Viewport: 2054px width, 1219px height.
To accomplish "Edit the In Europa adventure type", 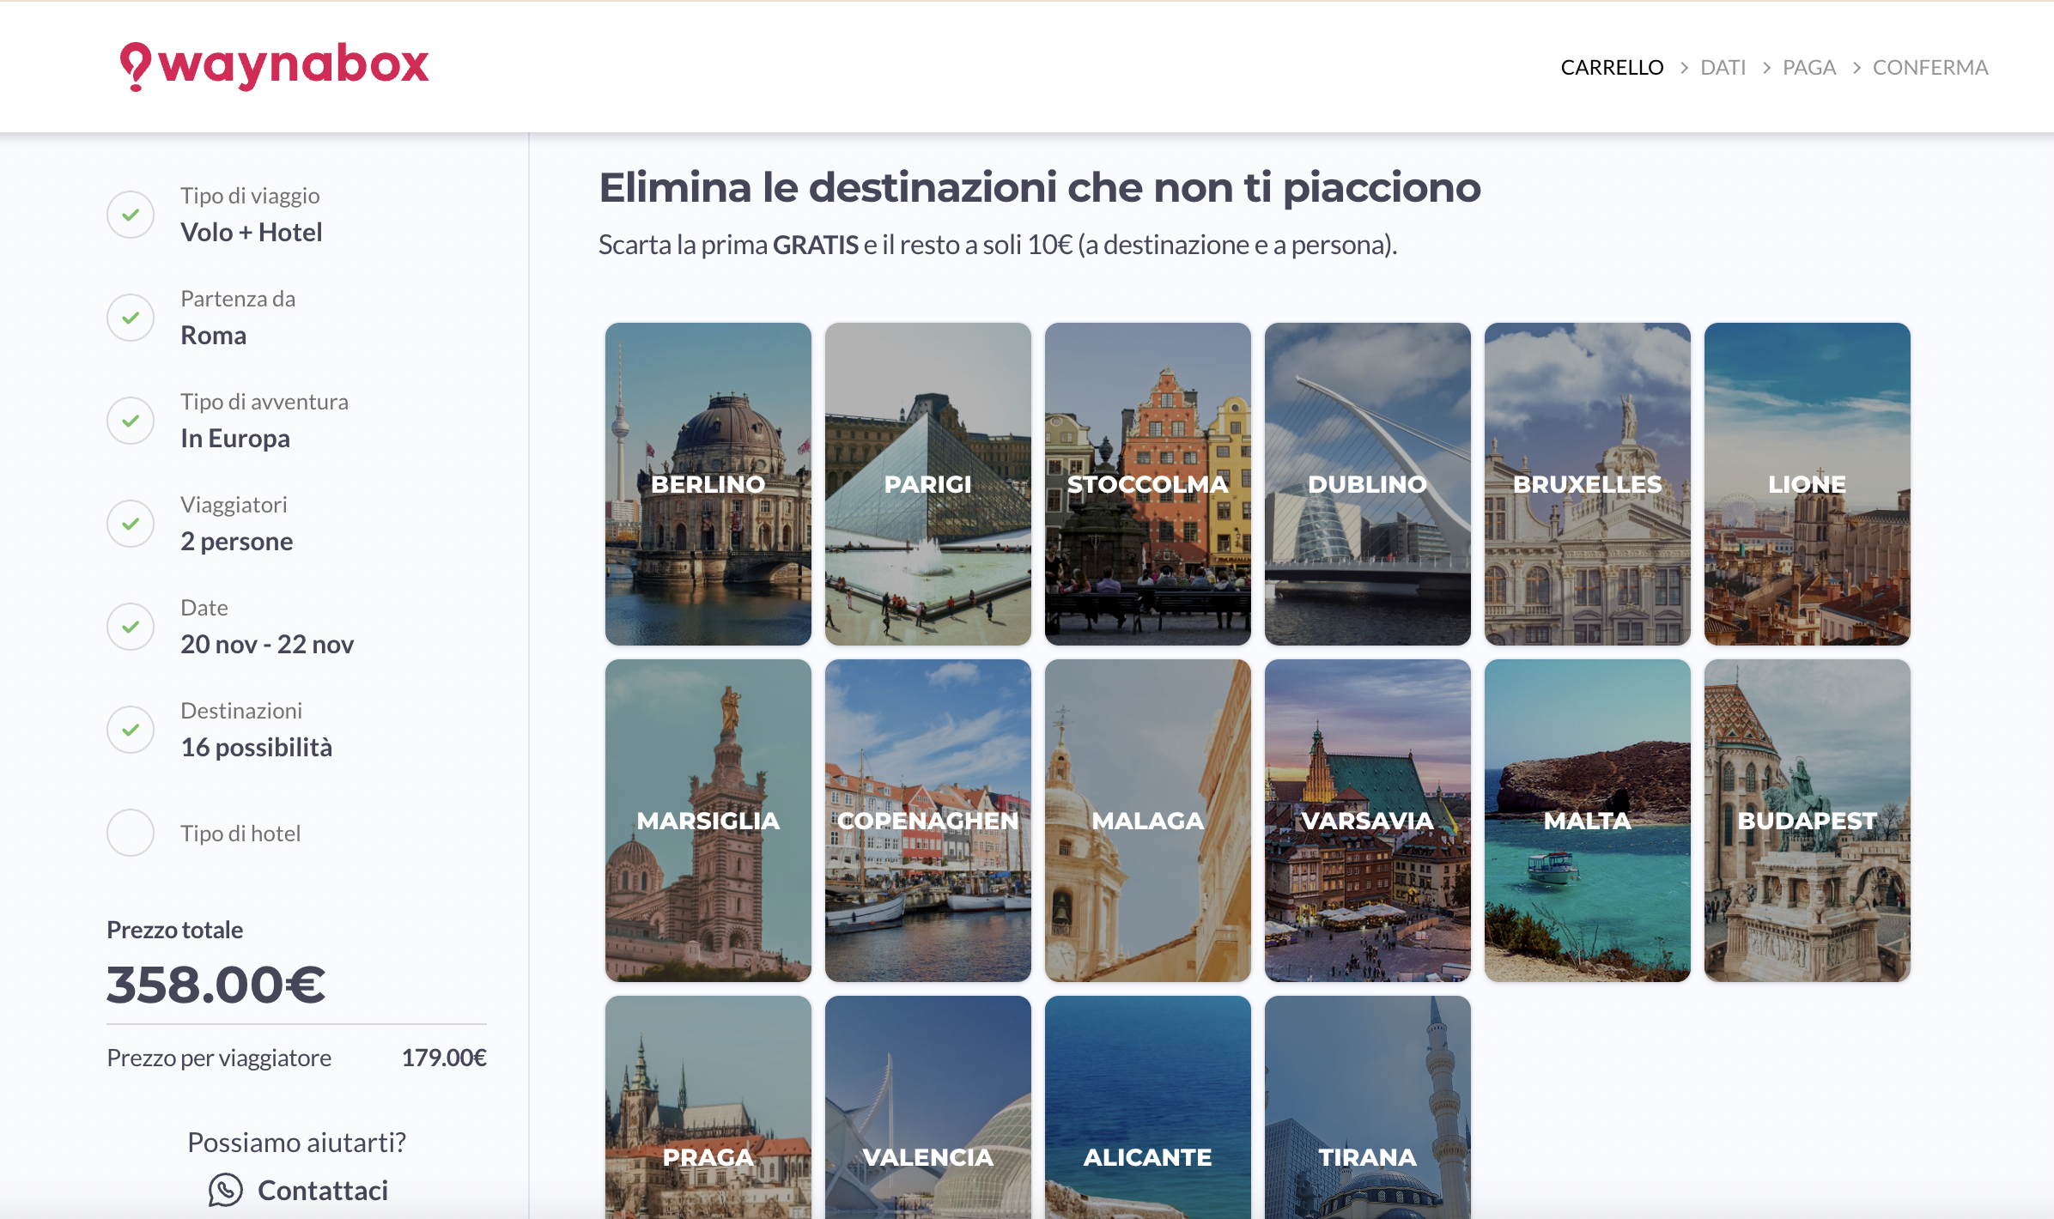I will pyautogui.click(x=235, y=438).
